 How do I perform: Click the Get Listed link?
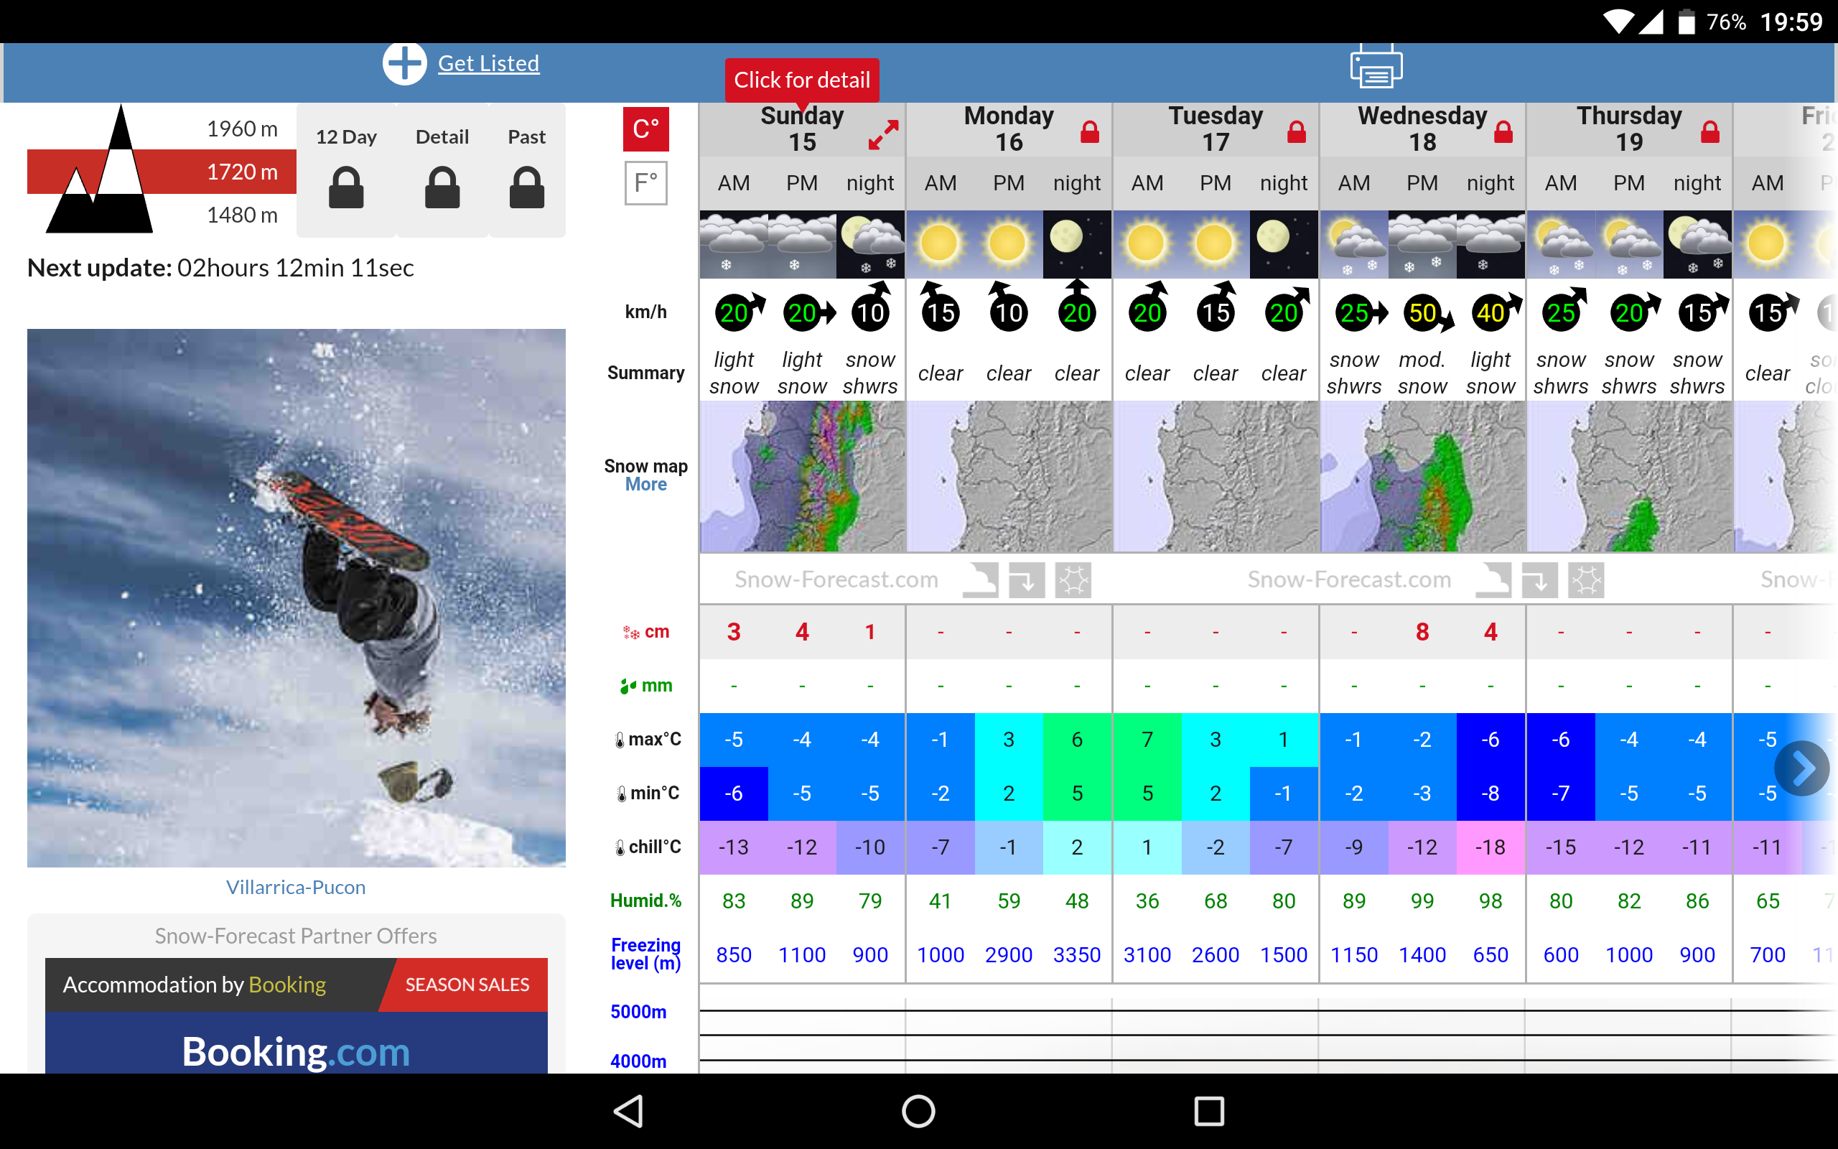pyautogui.click(x=488, y=63)
